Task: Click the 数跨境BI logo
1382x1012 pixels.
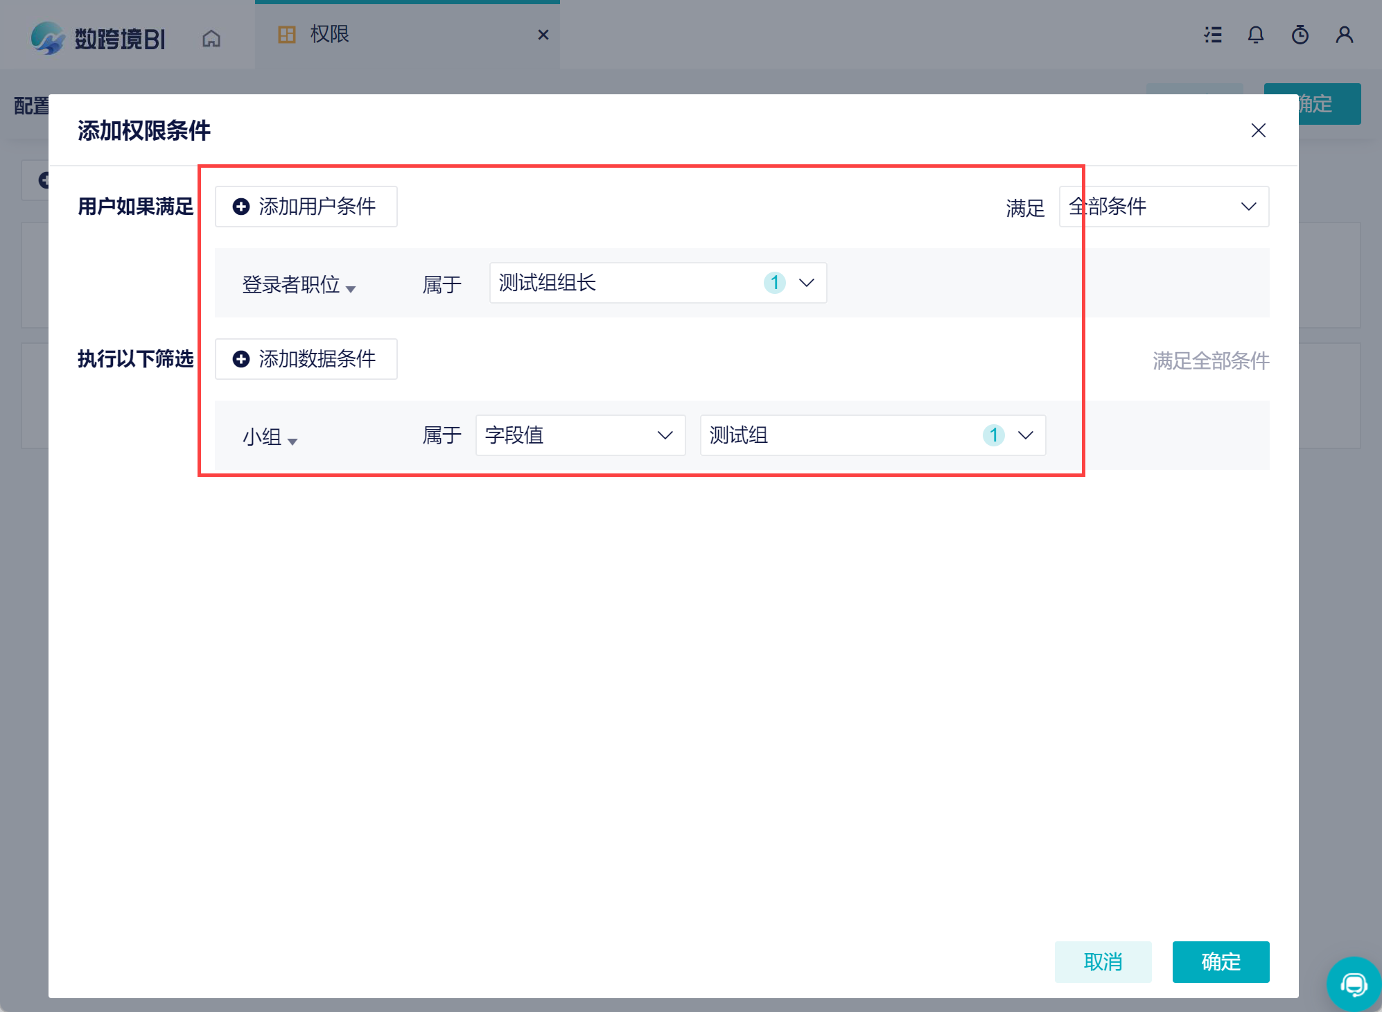Action: 98,38
